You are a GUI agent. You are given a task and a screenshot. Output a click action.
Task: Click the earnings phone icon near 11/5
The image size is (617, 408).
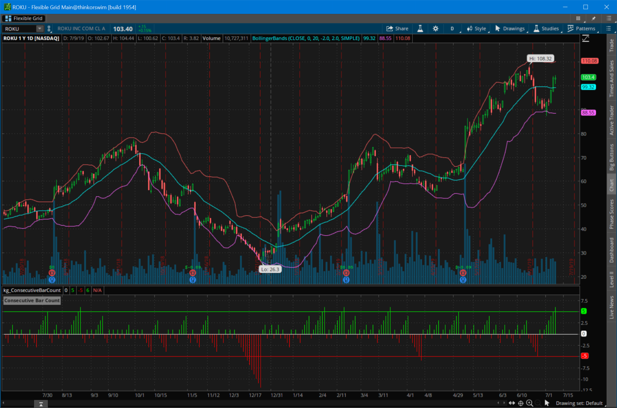pyautogui.click(x=193, y=273)
